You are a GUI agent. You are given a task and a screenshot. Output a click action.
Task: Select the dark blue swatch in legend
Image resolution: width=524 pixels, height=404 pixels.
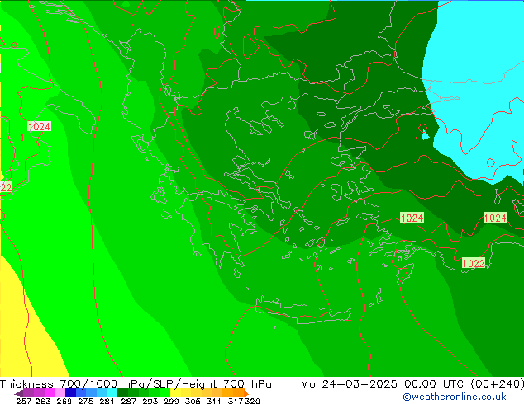tap(70, 393)
